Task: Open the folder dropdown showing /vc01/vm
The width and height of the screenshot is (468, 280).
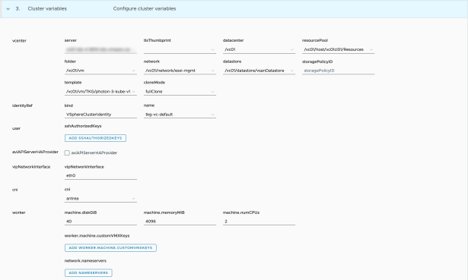Action: [x=100, y=71]
